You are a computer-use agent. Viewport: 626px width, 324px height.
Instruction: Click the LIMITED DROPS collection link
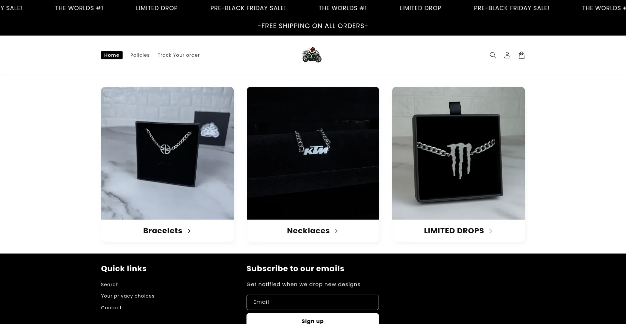(x=454, y=231)
